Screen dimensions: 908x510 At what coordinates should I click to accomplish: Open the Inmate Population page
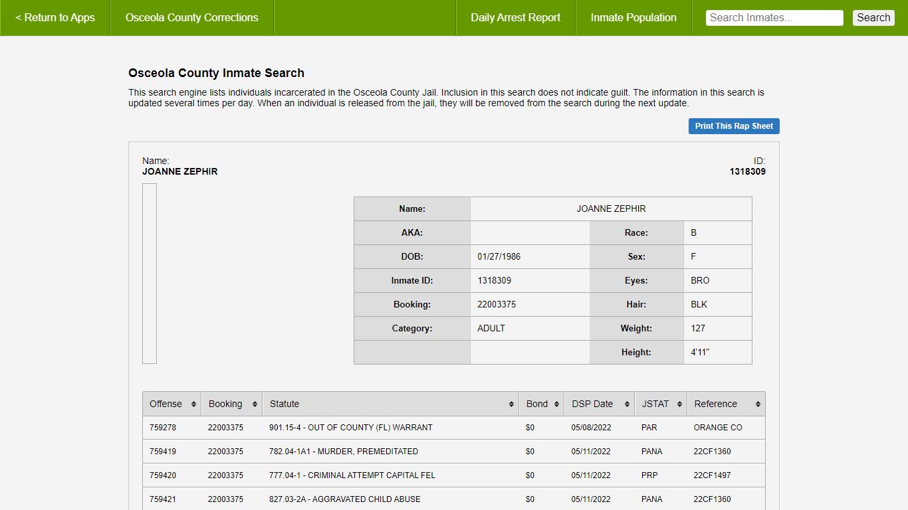click(x=633, y=18)
